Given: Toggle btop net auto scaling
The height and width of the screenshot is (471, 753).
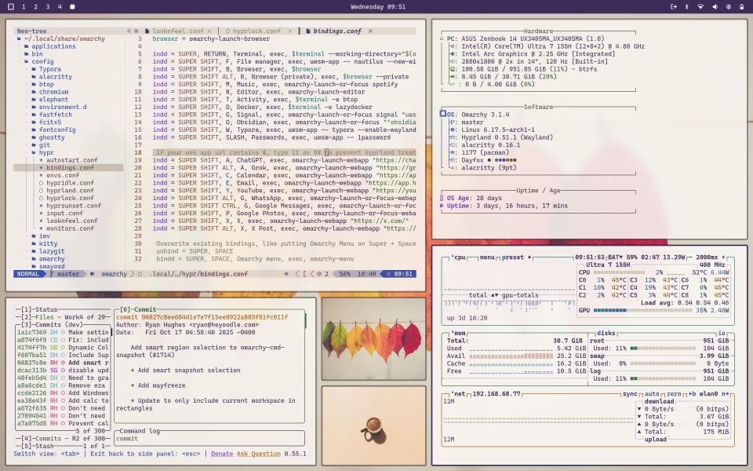Looking at the screenshot, I should 652,393.
